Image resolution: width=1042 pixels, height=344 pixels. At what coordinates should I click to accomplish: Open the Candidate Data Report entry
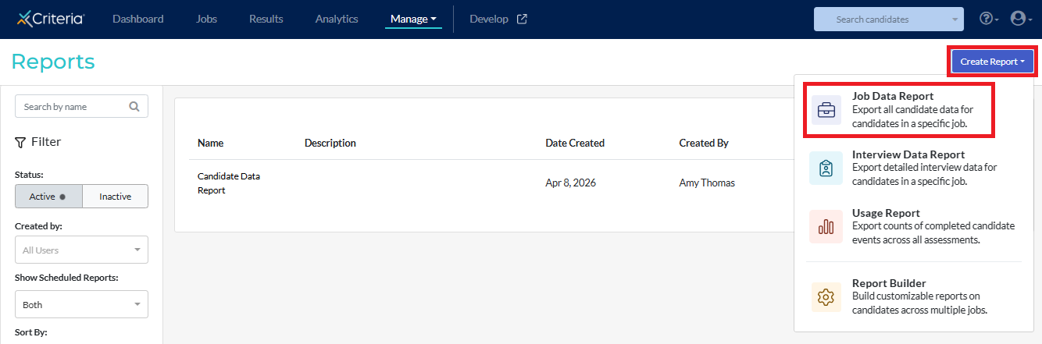coord(229,183)
